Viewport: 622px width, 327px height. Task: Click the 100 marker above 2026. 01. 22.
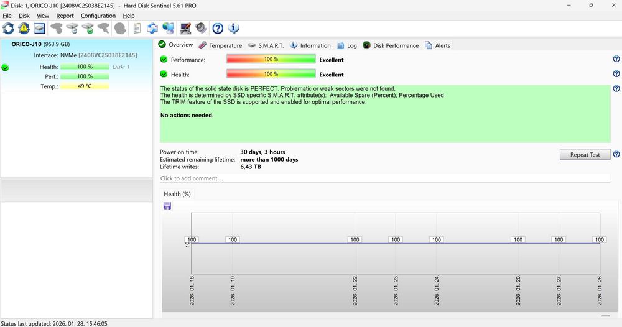355,239
